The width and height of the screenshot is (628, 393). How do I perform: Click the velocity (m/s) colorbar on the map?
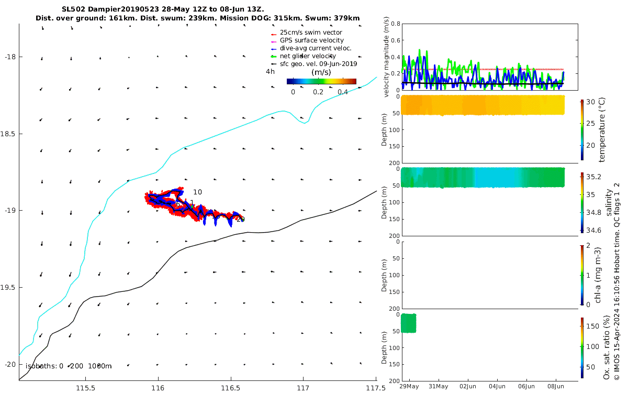[x=321, y=81]
